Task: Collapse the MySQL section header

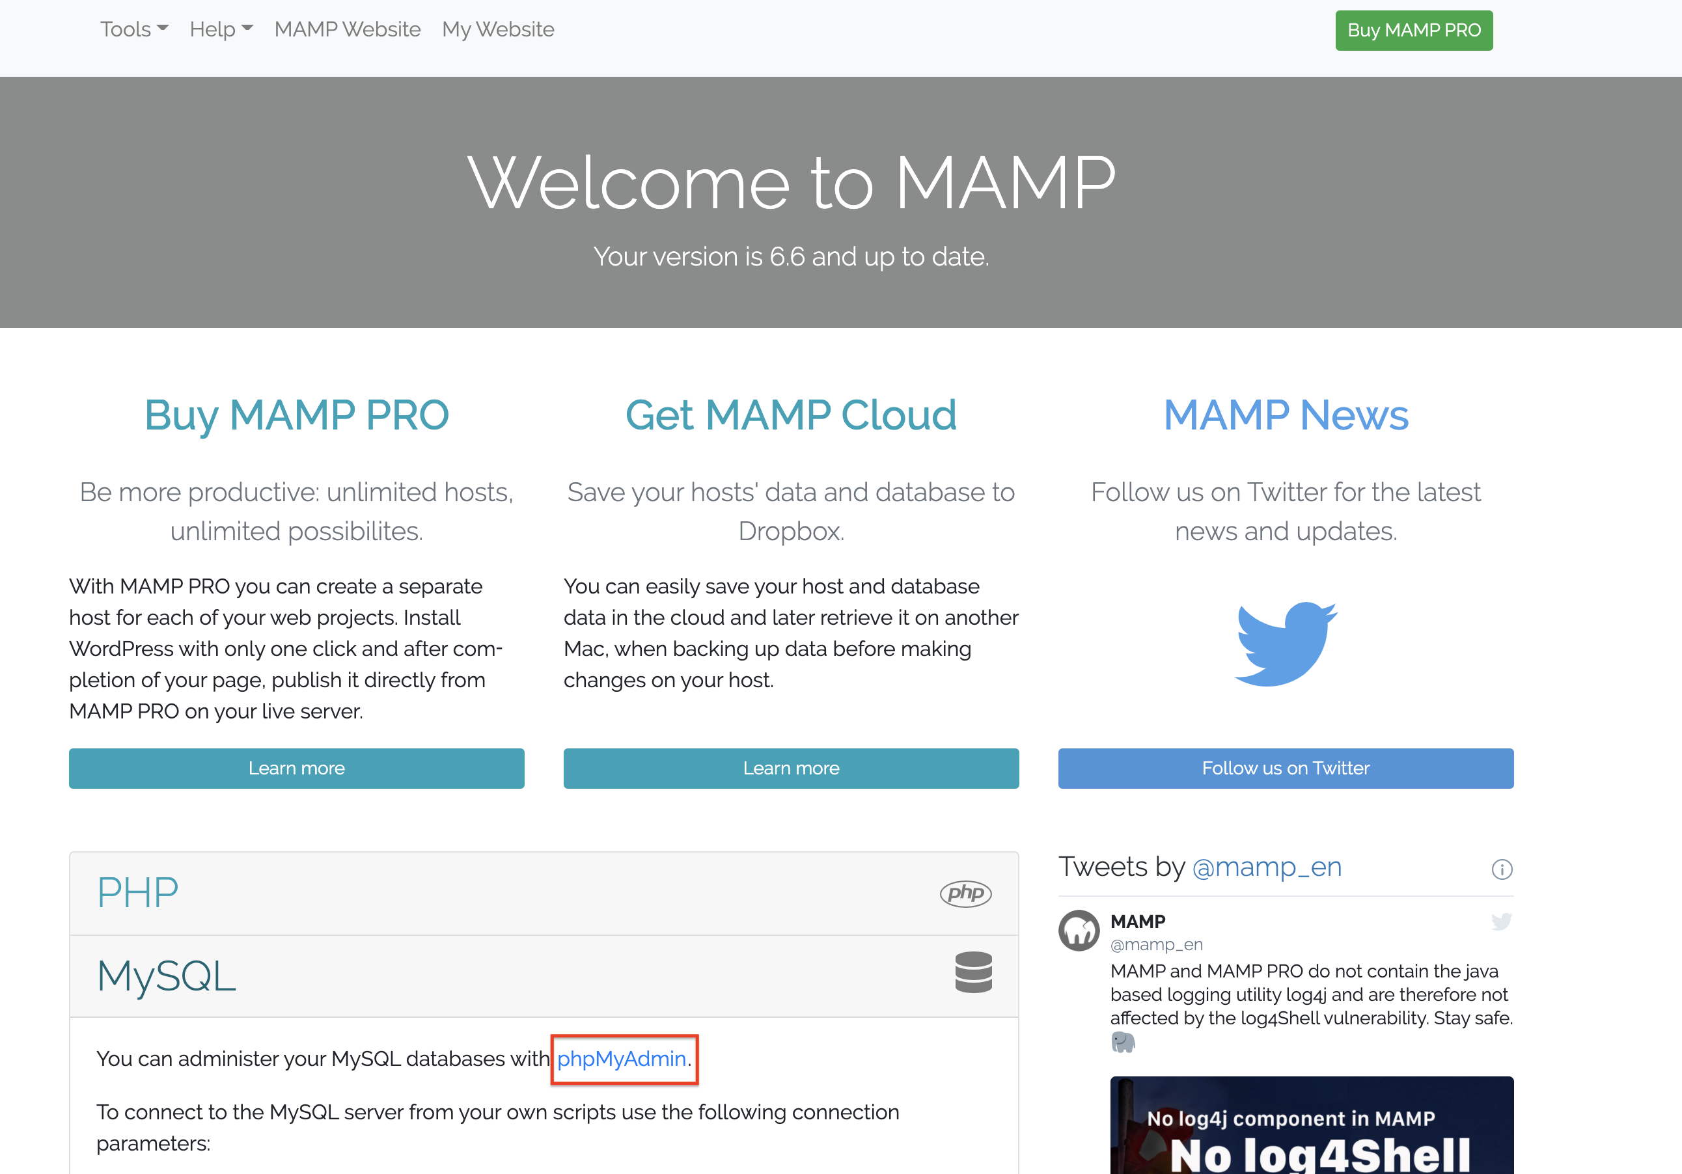Action: pyautogui.click(x=544, y=976)
